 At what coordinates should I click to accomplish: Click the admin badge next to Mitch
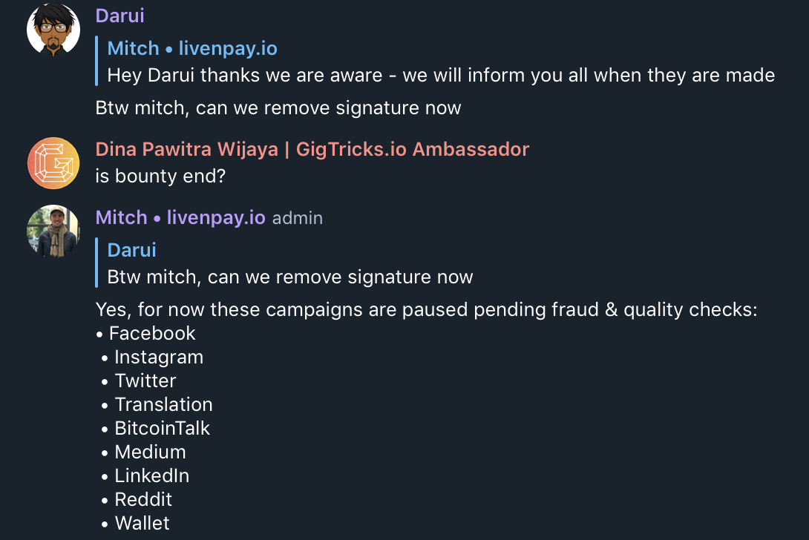tap(297, 218)
